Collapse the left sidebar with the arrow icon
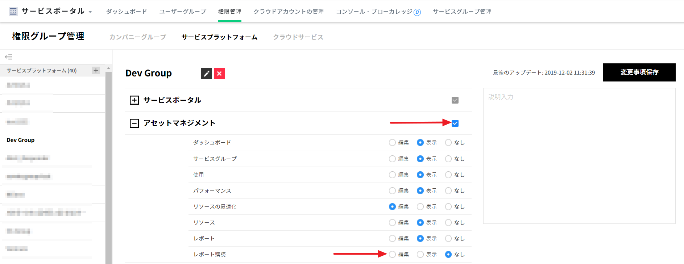 [x=9, y=57]
